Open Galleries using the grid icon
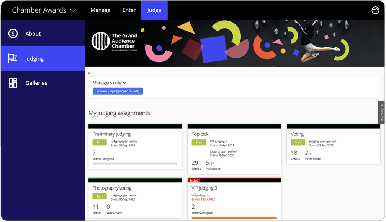Viewport: 386px width, 222px height. pos(13,83)
